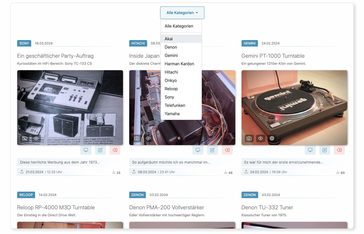Collapse the Alle Kategorien dropdown button

coord(182,13)
